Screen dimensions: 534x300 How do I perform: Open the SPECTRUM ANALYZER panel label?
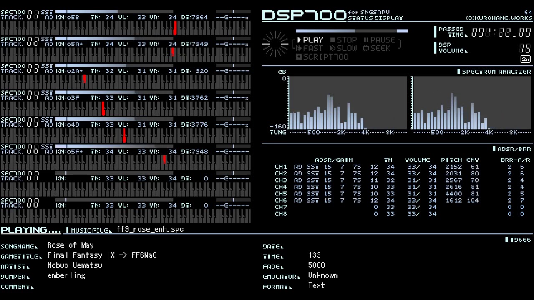[x=494, y=72]
